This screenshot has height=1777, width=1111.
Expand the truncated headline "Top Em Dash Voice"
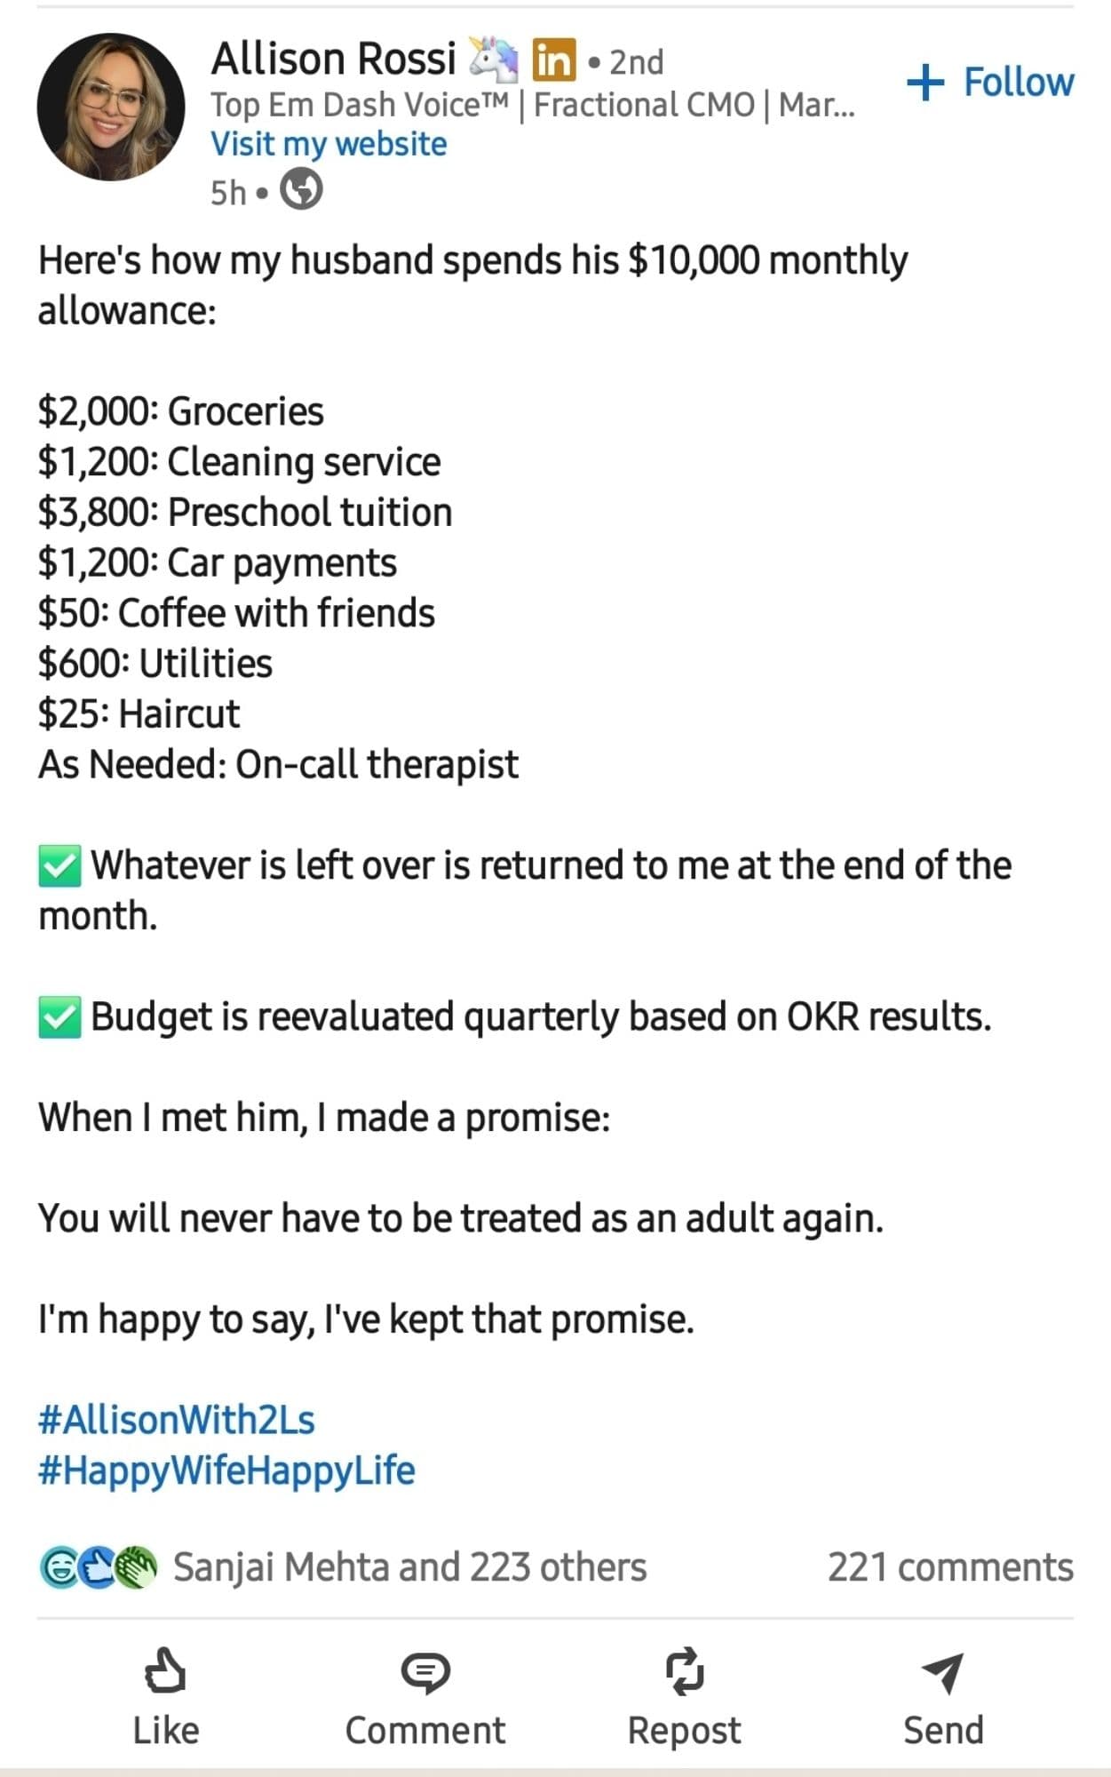533,105
